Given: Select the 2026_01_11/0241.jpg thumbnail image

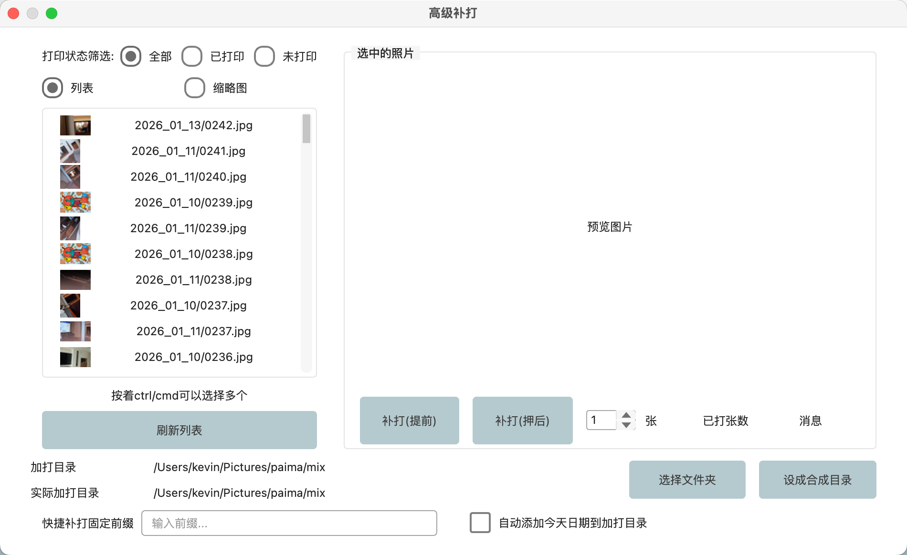Looking at the screenshot, I should coord(70,151).
